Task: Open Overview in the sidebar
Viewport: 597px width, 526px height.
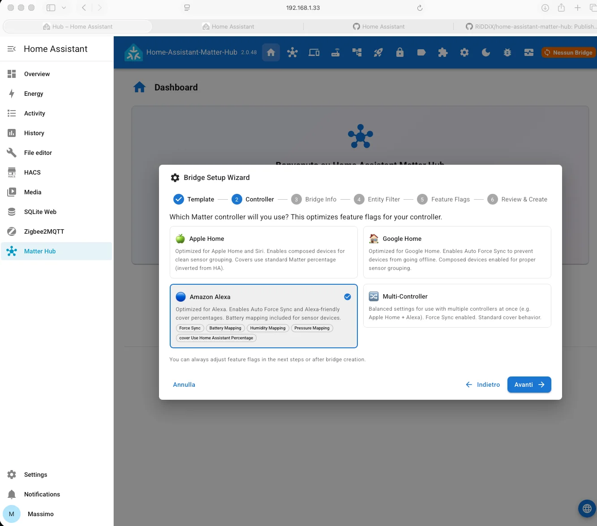Action: point(56,74)
